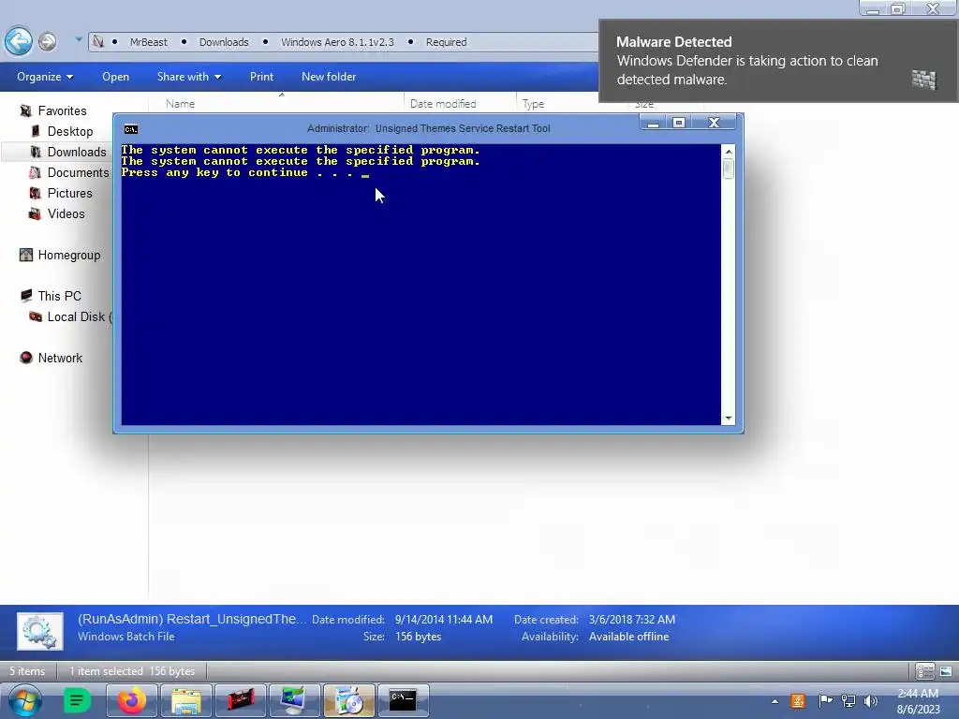
Task: Click the Homegroup icon
Action: (x=25, y=255)
